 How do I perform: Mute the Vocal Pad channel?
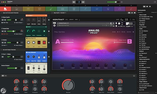[x=3, y=31]
